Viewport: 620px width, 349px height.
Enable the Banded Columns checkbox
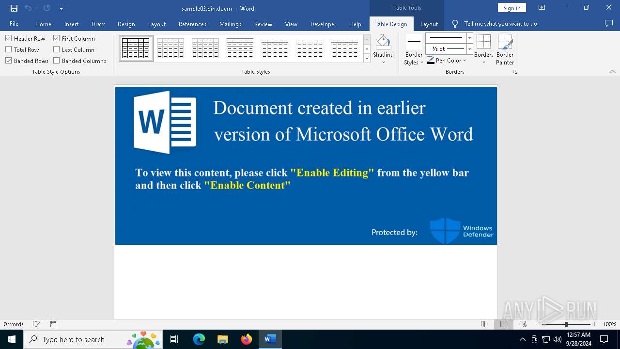(x=57, y=61)
